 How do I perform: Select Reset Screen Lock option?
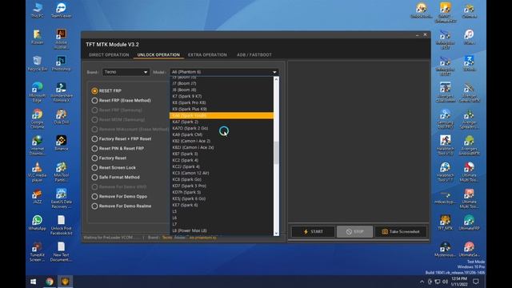(x=114, y=168)
